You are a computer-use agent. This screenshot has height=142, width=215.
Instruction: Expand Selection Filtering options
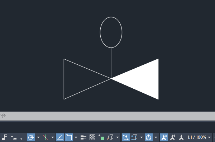[x=142, y=137]
